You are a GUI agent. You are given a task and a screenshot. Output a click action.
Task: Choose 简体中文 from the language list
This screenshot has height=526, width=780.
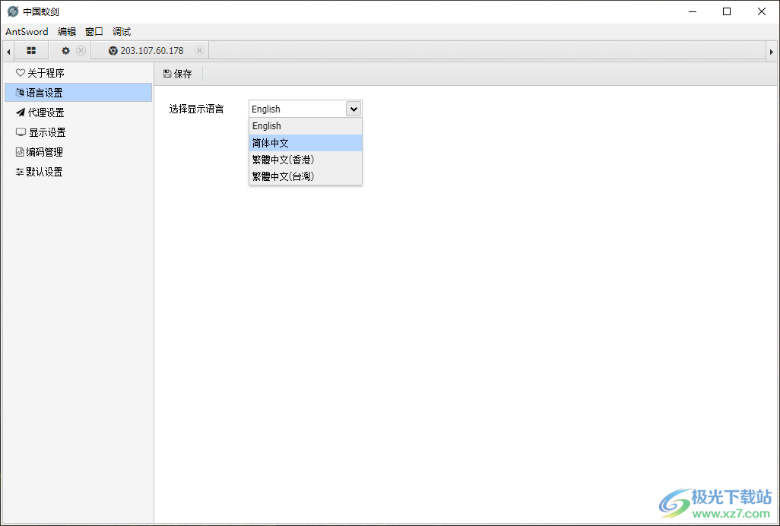(306, 143)
